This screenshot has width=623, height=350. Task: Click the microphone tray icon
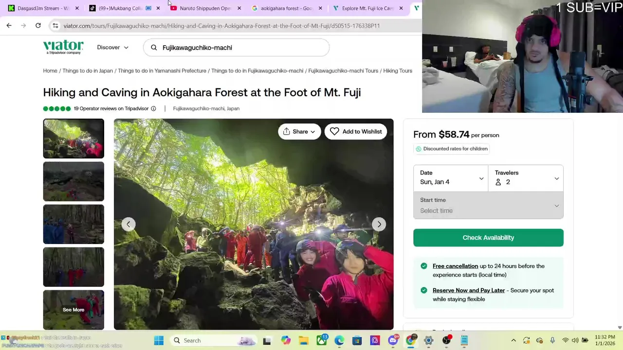(552, 340)
